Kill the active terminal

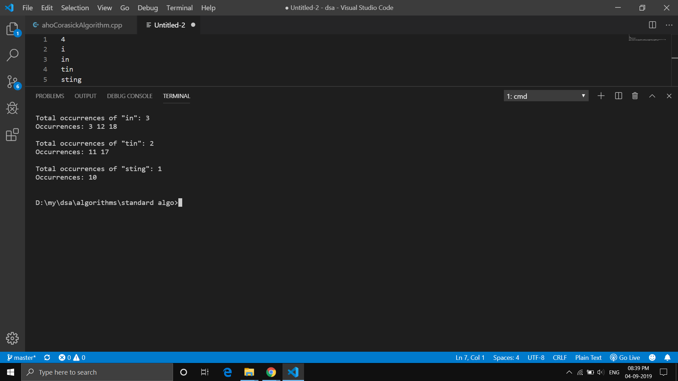(635, 96)
